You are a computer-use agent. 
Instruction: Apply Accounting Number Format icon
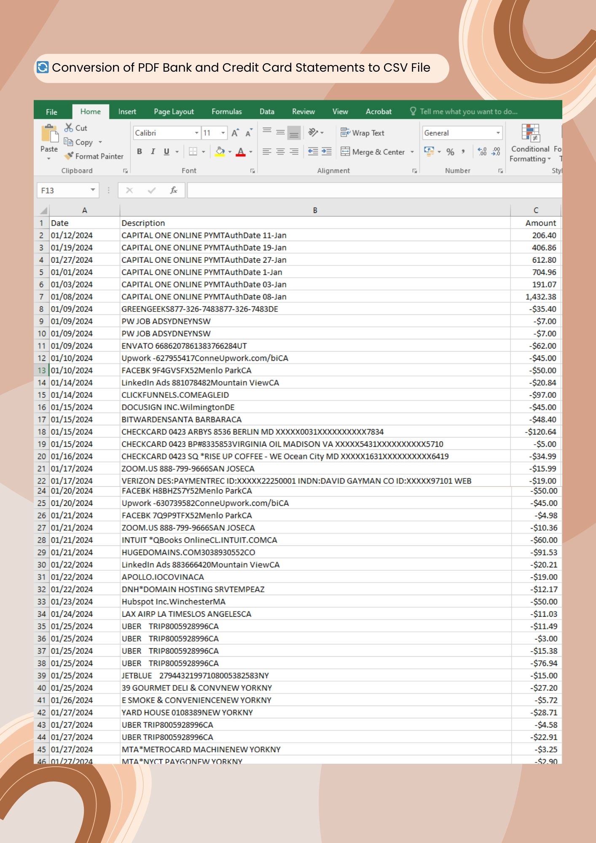click(x=429, y=152)
